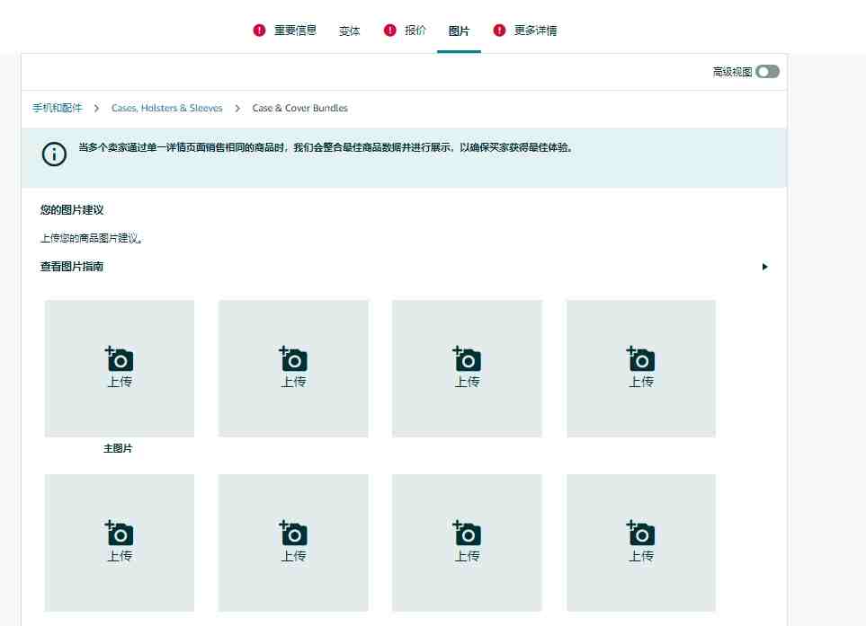Select the 图片 tab
Image resolution: width=866 pixels, height=626 pixels.
459,31
